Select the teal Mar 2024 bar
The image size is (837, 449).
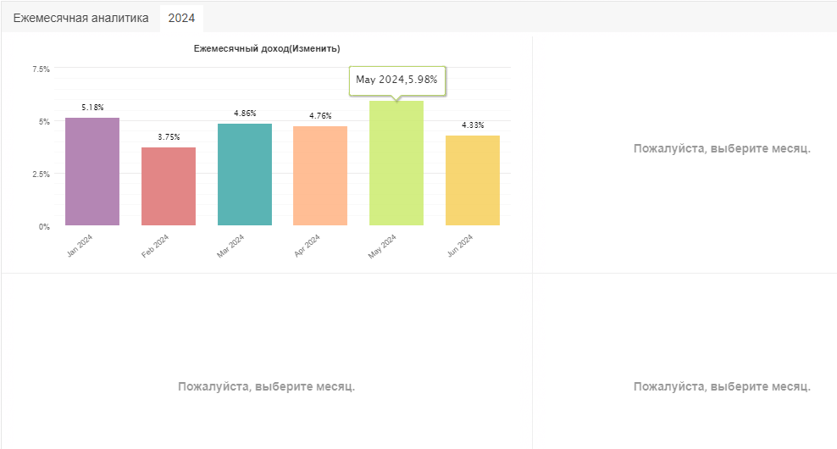tap(245, 175)
